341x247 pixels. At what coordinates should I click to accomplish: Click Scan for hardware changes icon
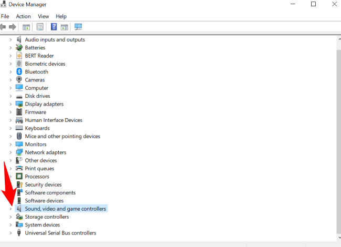(x=78, y=27)
